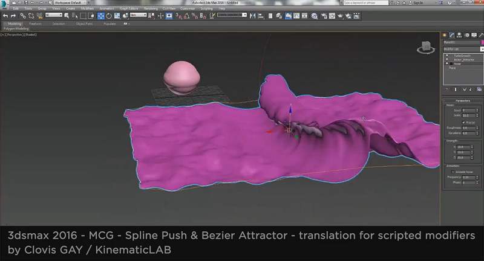This screenshot has width=484, height=261.
Task: Open the Modifier List dropdown
Action: 462,49
